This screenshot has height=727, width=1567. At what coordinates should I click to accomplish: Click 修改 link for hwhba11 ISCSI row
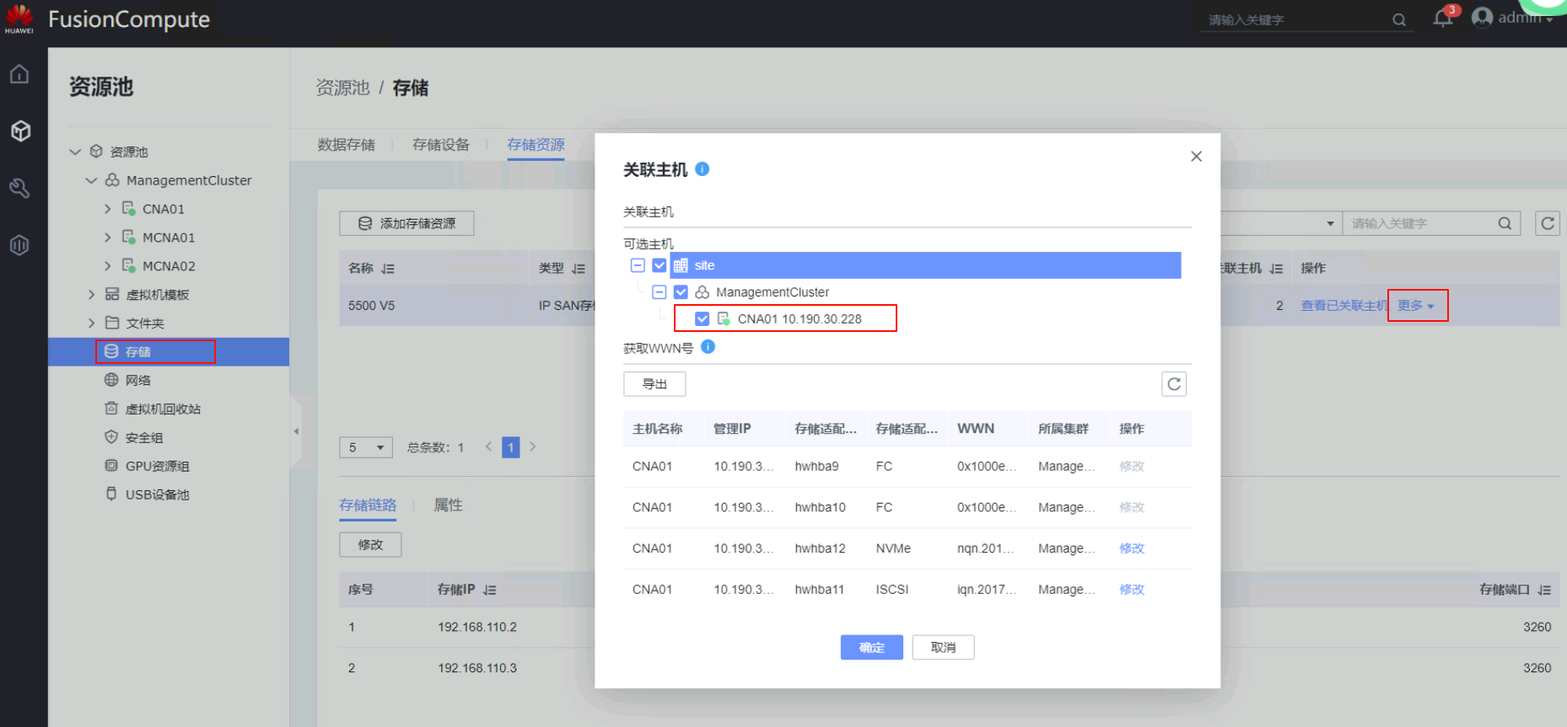coord(1131,590)
